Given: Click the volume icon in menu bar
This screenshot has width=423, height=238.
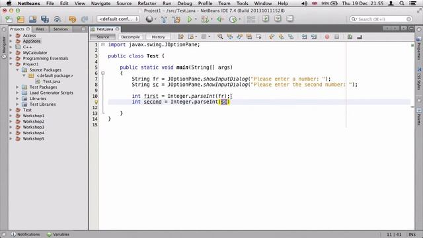Looking at the screenshot, I should 304,3.
